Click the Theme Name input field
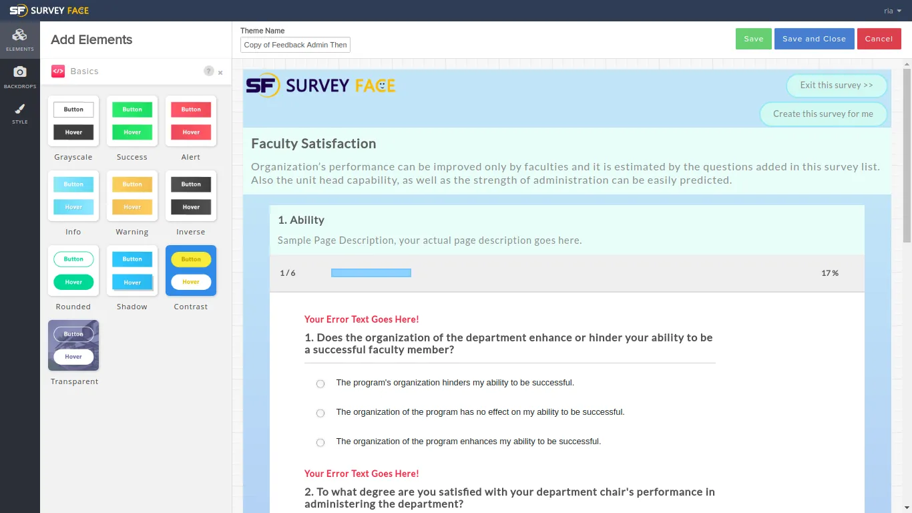912x513 pixels. [x=295, y=45]
